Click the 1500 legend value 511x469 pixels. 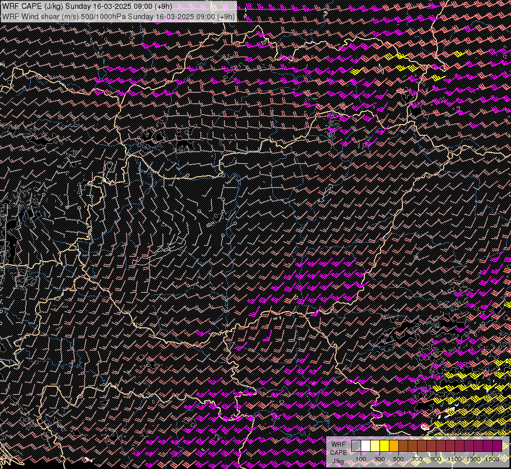coord(492,459)
